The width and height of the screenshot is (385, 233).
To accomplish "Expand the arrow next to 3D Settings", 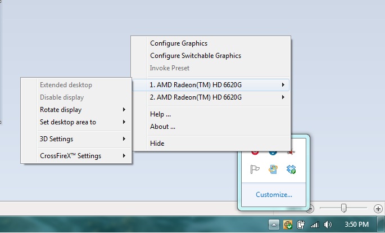I will point(124,139).
